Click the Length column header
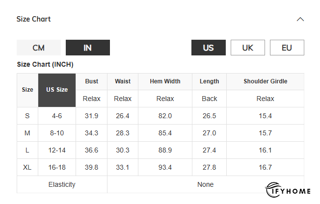The image size is (320, 204). pos(209,81)
